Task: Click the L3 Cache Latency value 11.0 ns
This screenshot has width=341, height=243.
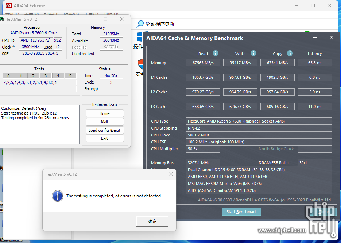Action: [x=315, y=107]
